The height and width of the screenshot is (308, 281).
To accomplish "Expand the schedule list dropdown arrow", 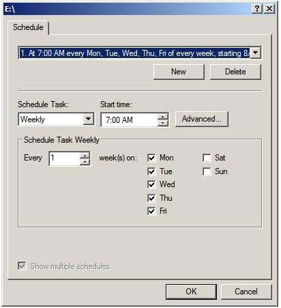I will (256, 53).
